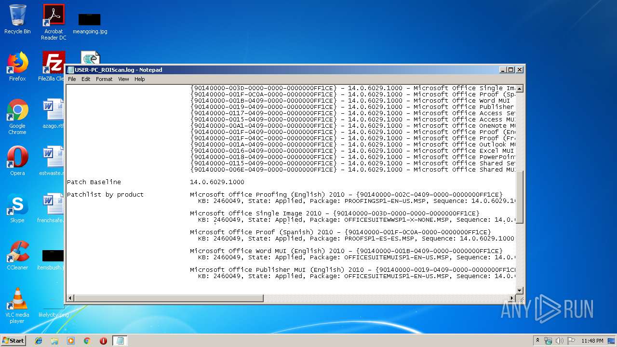Open Windows Media Player taskbar icon
The height and width of the screenshot is (347, 617).
point(71,341)
